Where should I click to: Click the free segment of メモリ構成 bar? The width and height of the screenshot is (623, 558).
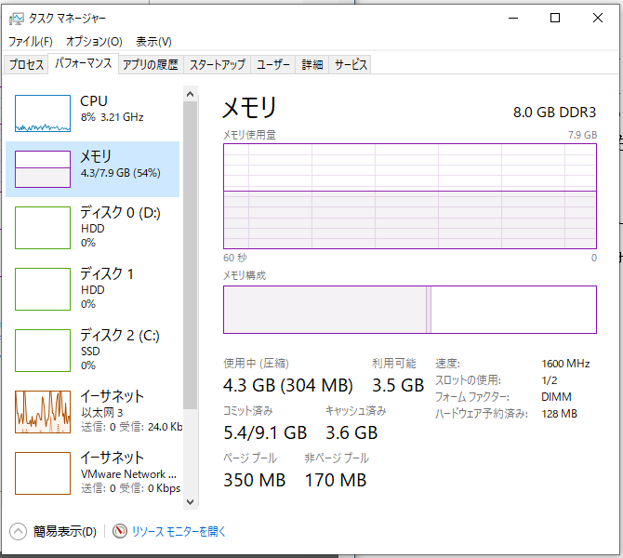(513, 310)
